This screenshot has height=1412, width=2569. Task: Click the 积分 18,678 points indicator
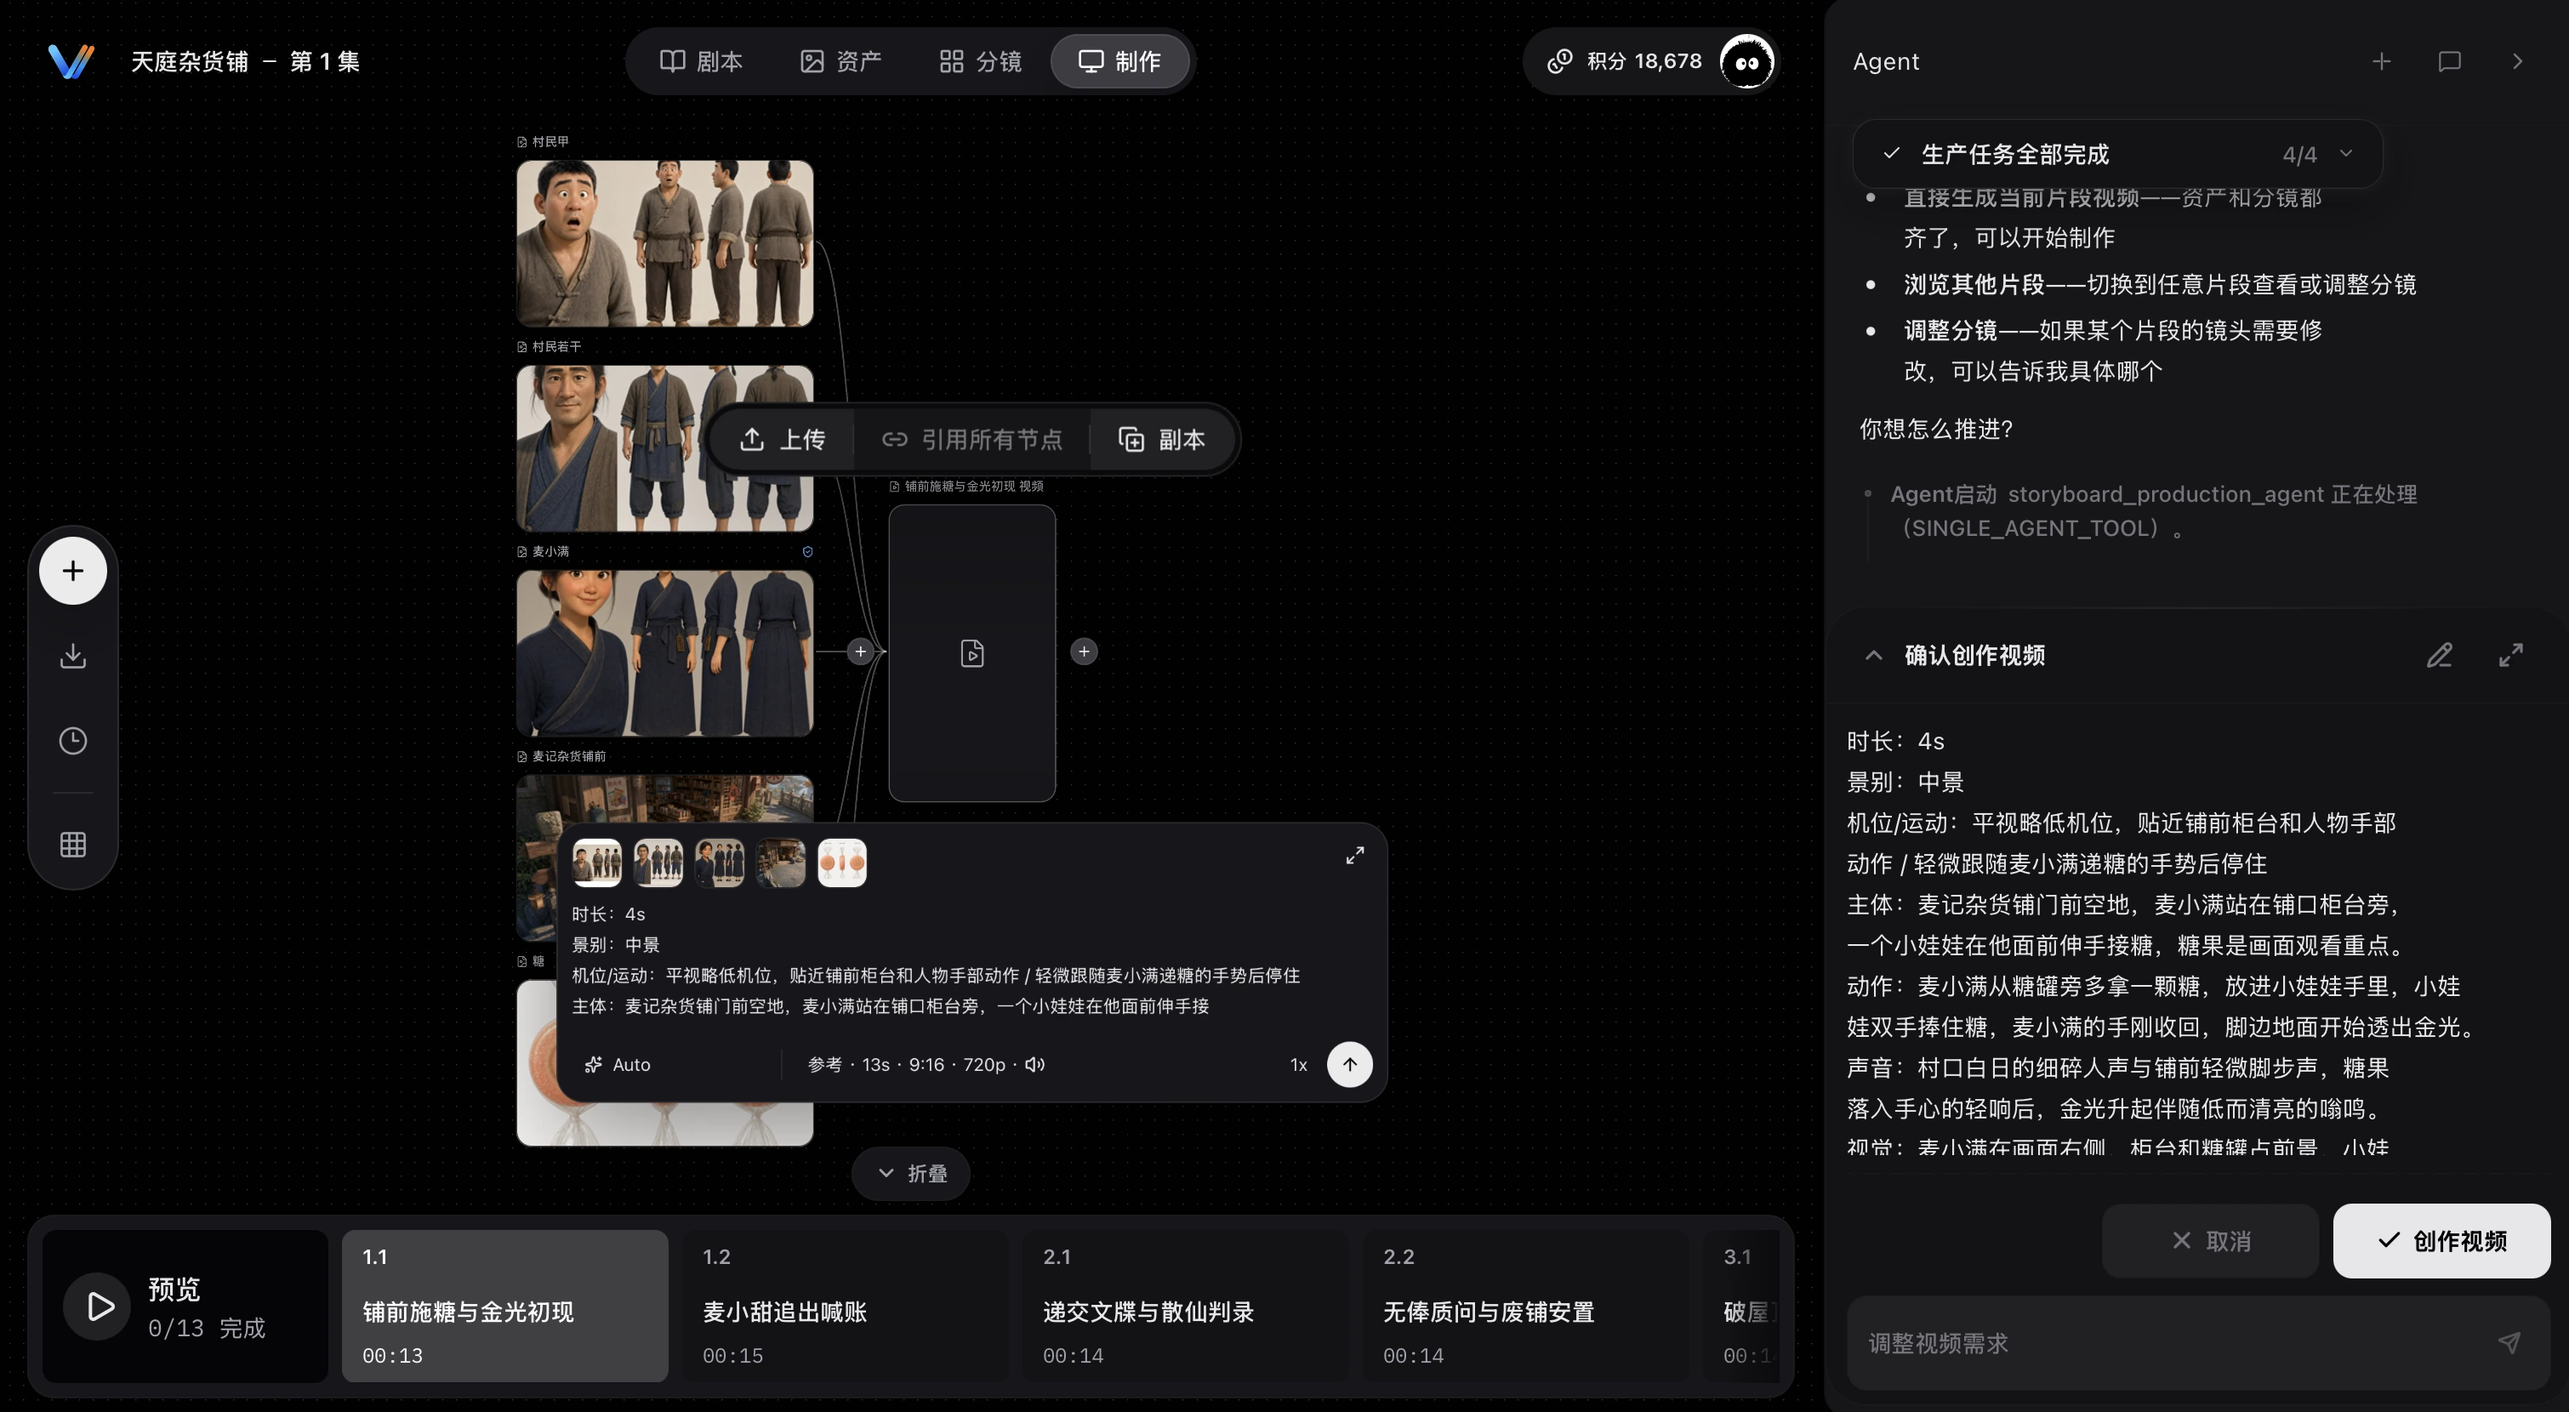1625,61
